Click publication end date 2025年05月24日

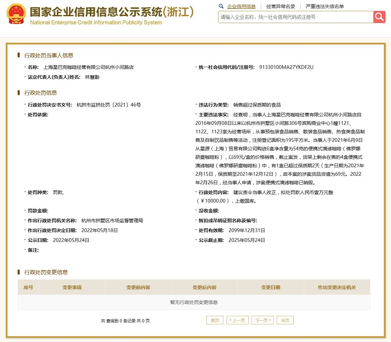click(247, 240)
